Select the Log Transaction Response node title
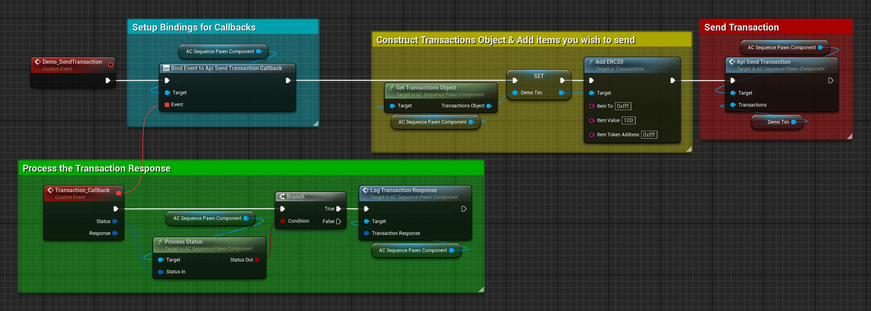Screen dimensions: 871x311 pyautogui.click(x=403, y=190)
